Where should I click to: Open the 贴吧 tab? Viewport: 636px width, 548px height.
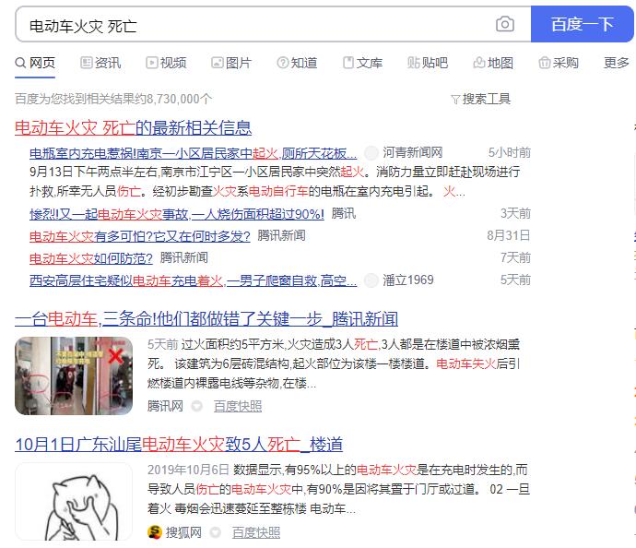click(x=428, y=63)
